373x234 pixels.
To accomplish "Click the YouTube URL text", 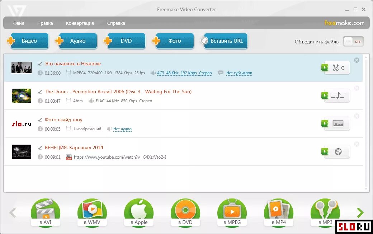I will point(120,157).
